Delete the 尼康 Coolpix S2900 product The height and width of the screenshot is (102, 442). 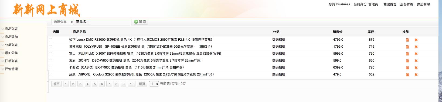coord(416,75)
